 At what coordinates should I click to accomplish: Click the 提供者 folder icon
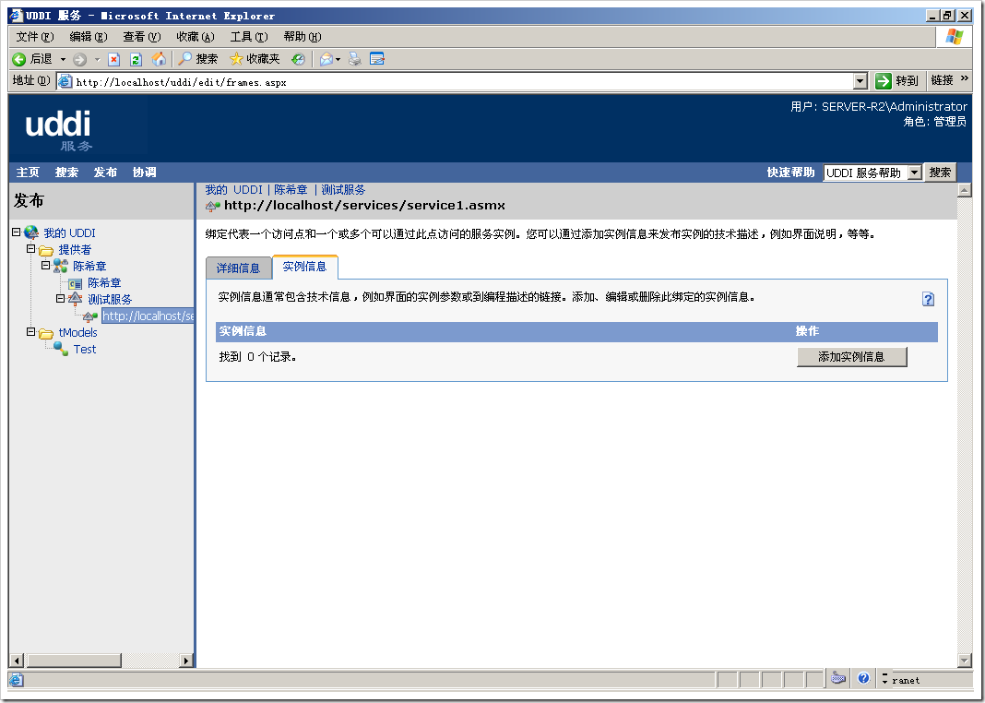[x=46, y=250]
